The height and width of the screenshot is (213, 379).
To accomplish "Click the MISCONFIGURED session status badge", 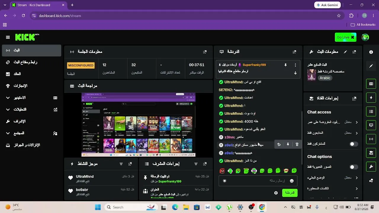I will [x=81, y=65].
